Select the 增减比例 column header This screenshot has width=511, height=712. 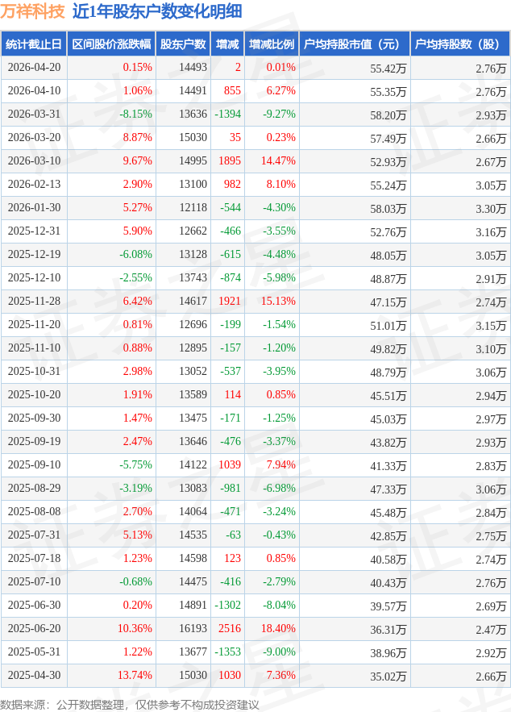tap(272, 44)
